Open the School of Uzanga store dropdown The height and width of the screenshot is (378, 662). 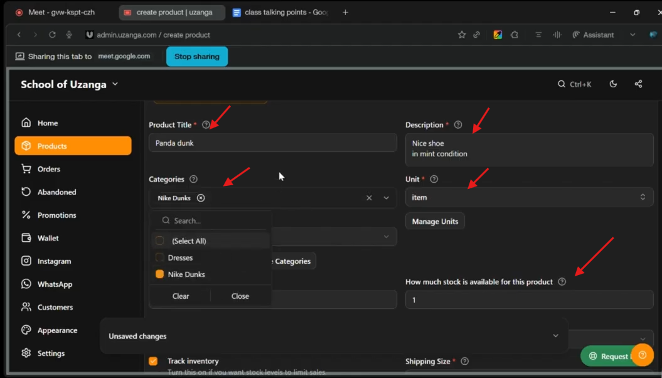[x=69, y=85]
